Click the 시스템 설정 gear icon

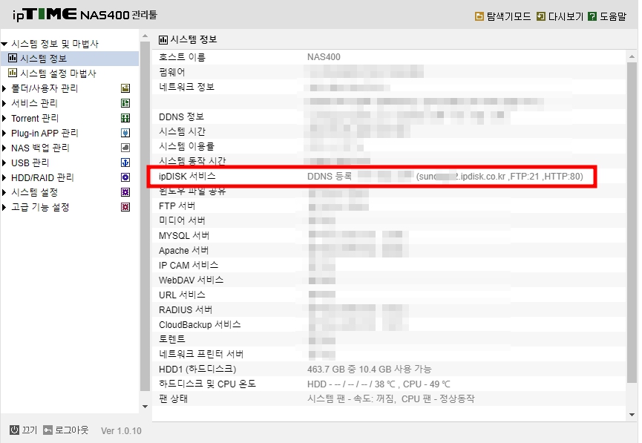pos(125,192)
